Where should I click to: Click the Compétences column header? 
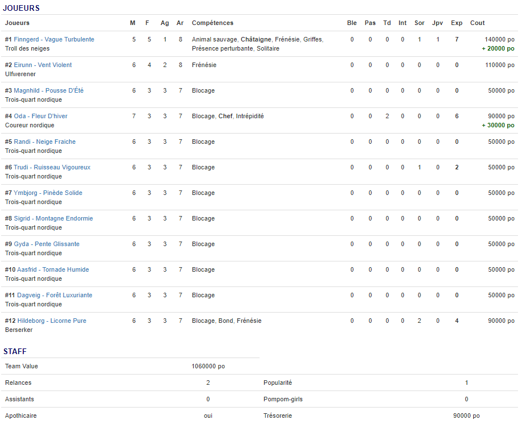212,23
